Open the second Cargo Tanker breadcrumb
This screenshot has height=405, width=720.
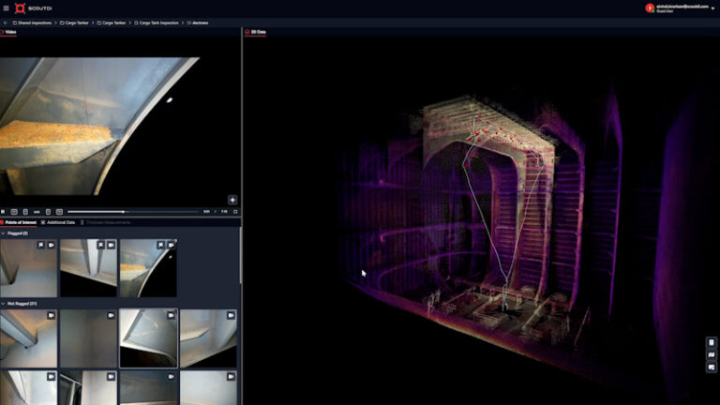(x=112, y=22)
